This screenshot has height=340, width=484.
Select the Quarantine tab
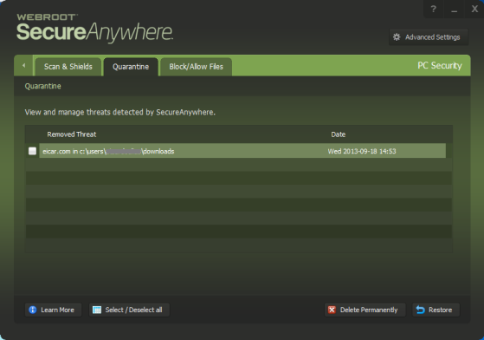[131, 67]
